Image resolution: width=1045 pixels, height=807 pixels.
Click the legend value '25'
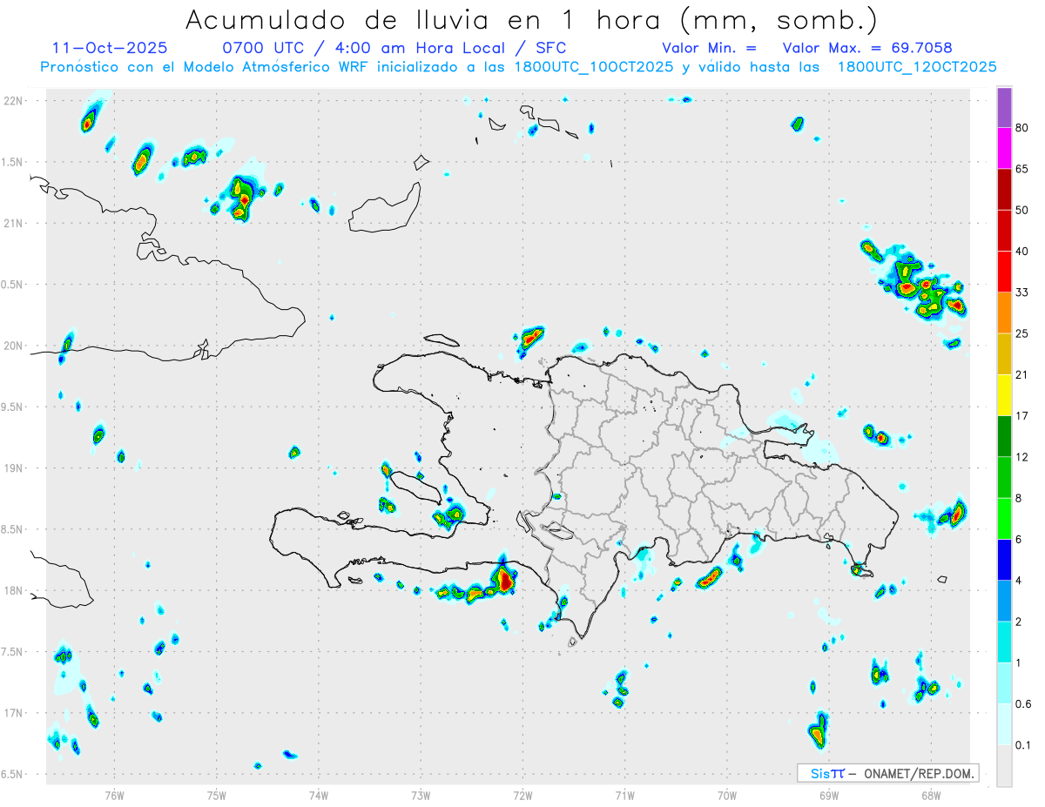(x=1022, y=333)
